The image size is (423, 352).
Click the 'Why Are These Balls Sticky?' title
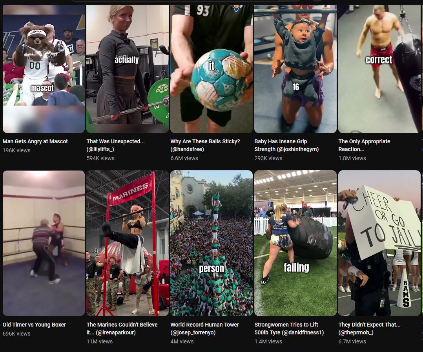205,145
